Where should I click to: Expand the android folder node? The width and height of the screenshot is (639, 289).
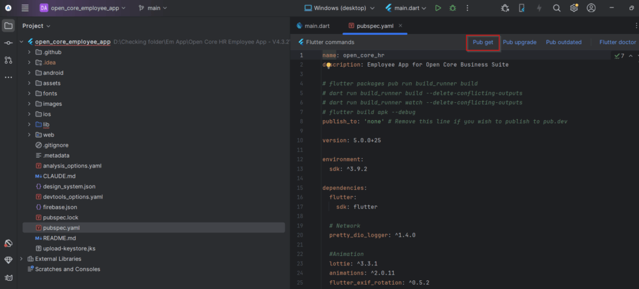pyautogui.click(x=29, y=73)
